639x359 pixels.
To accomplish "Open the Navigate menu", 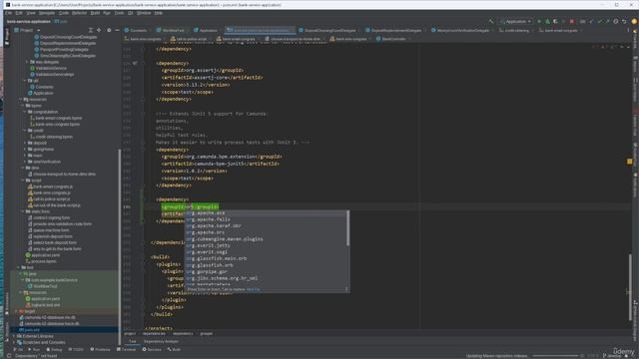I will (47, 13).
